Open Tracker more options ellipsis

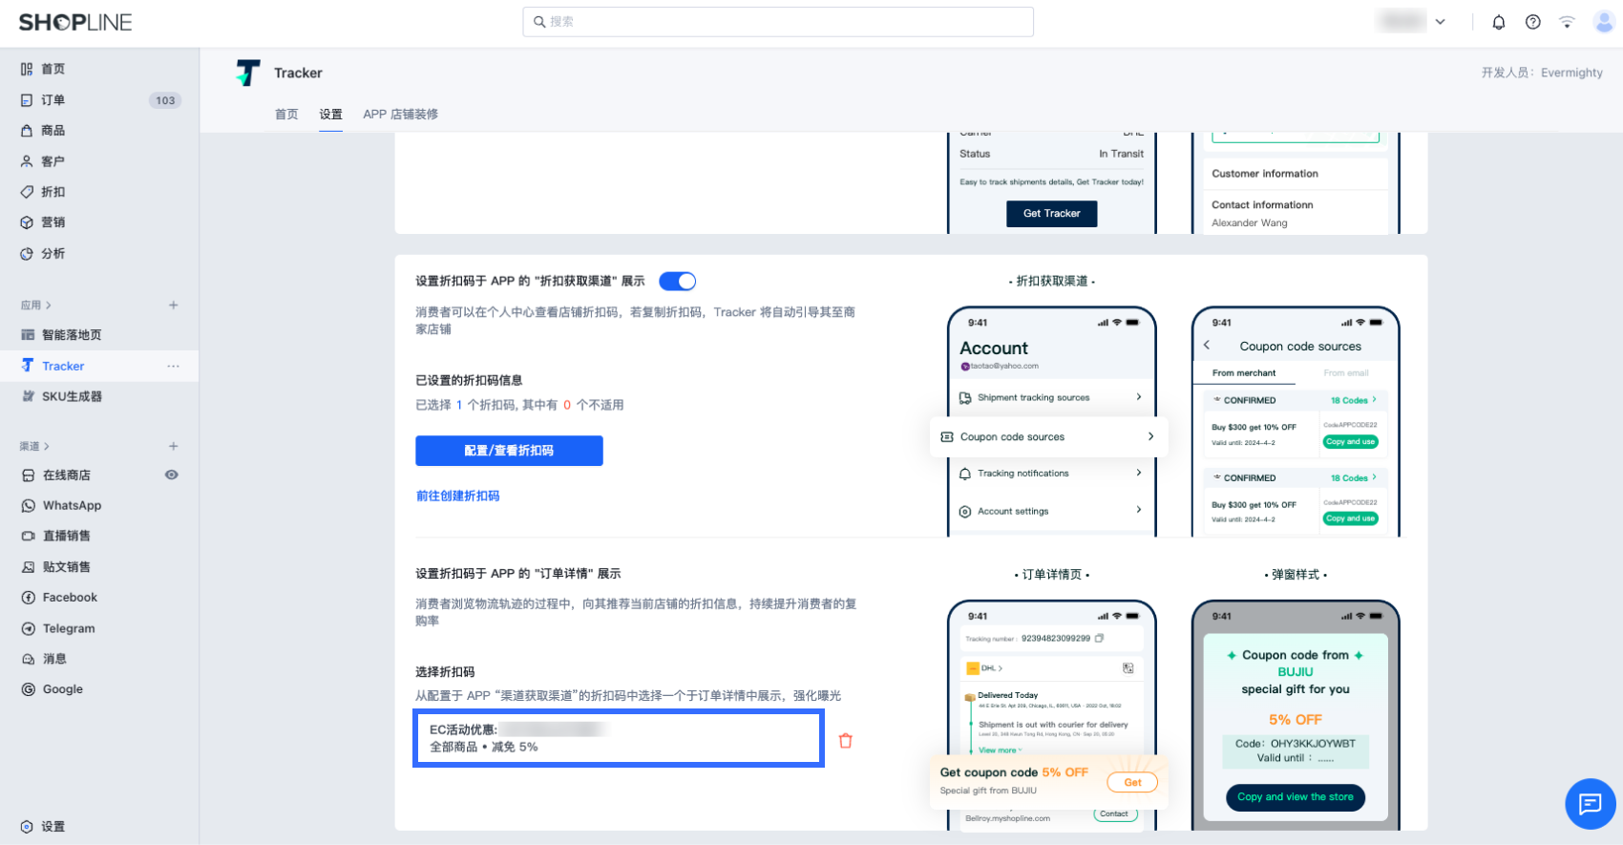[173, 366]
